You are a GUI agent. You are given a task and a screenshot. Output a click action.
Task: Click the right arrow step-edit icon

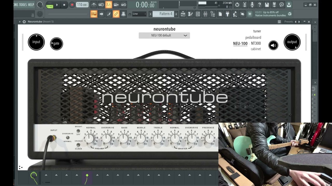(x=101, y=14)
